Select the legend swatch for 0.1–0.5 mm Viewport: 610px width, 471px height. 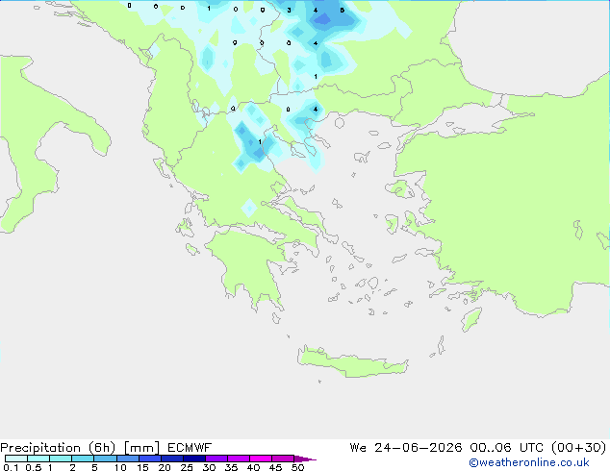[16, 459]
